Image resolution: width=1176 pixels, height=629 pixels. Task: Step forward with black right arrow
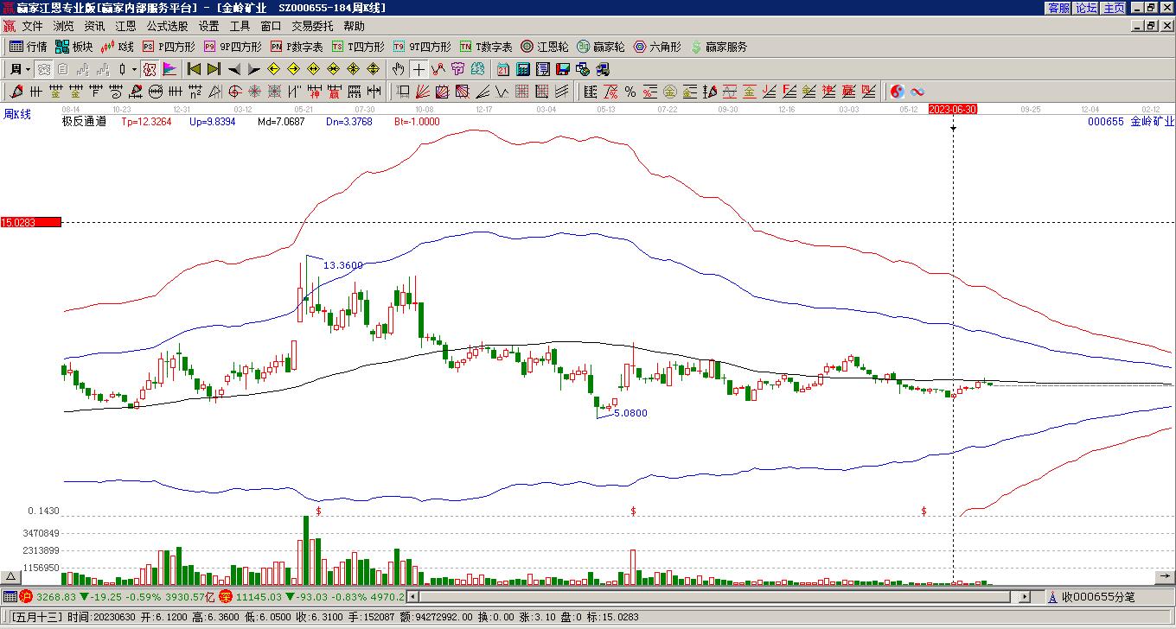253,69
